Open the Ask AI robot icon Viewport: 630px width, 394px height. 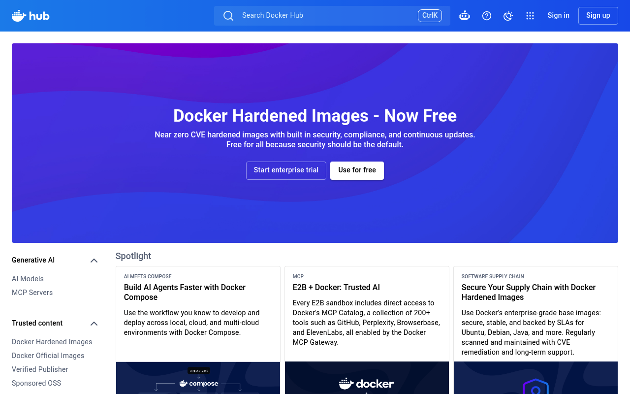(464, 16)
